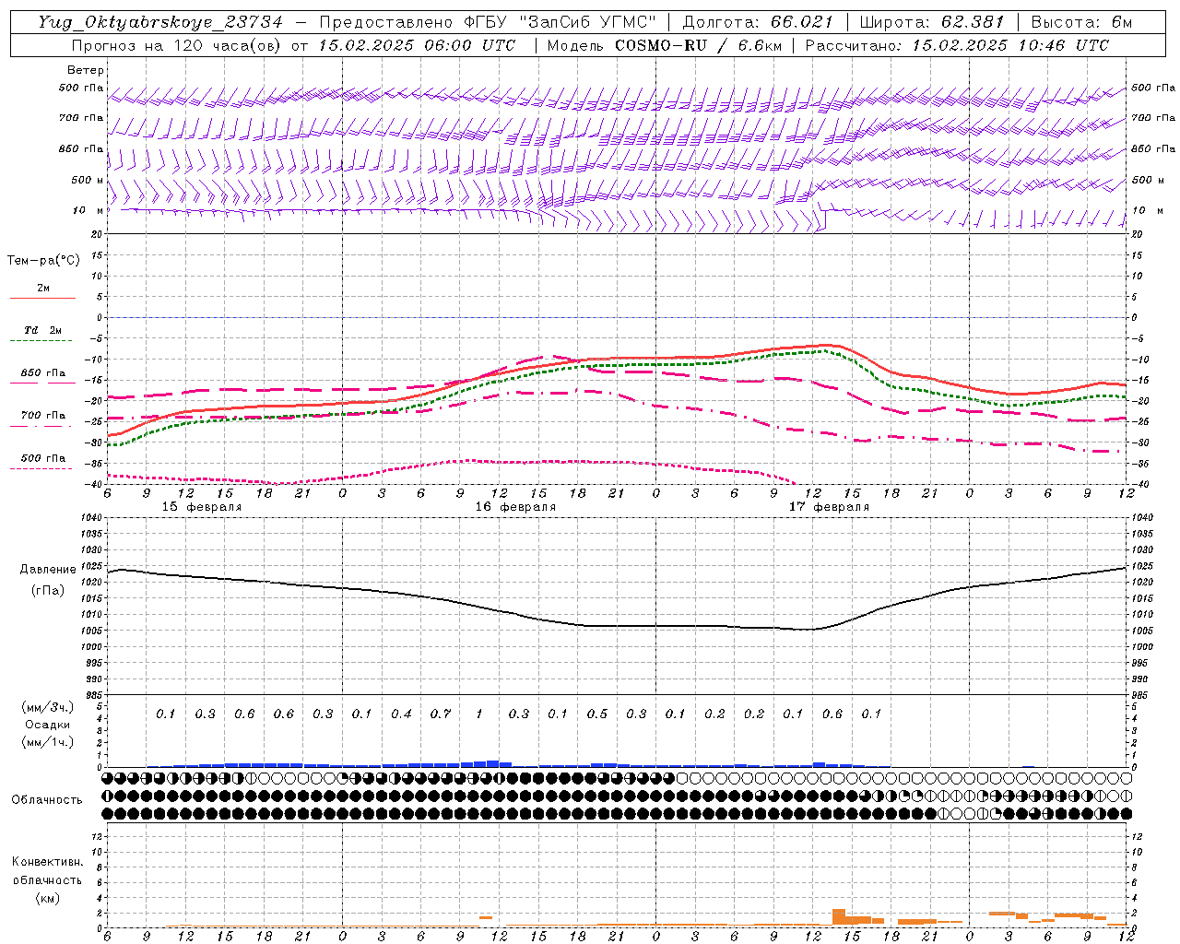
Task: Click the Облачность panel label
Action: pyautogui.click(x=47, y=800)
